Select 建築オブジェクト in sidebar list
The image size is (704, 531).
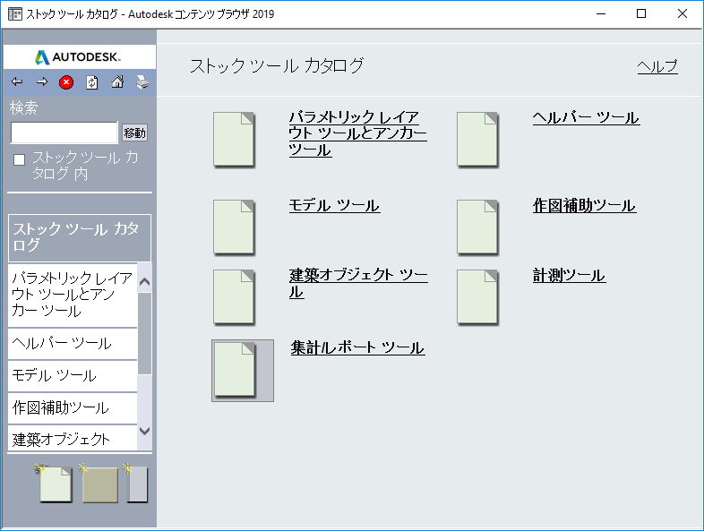point(73,438)
